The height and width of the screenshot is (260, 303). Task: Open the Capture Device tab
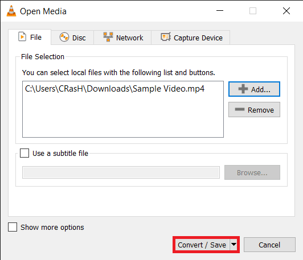tap(191, 38)
